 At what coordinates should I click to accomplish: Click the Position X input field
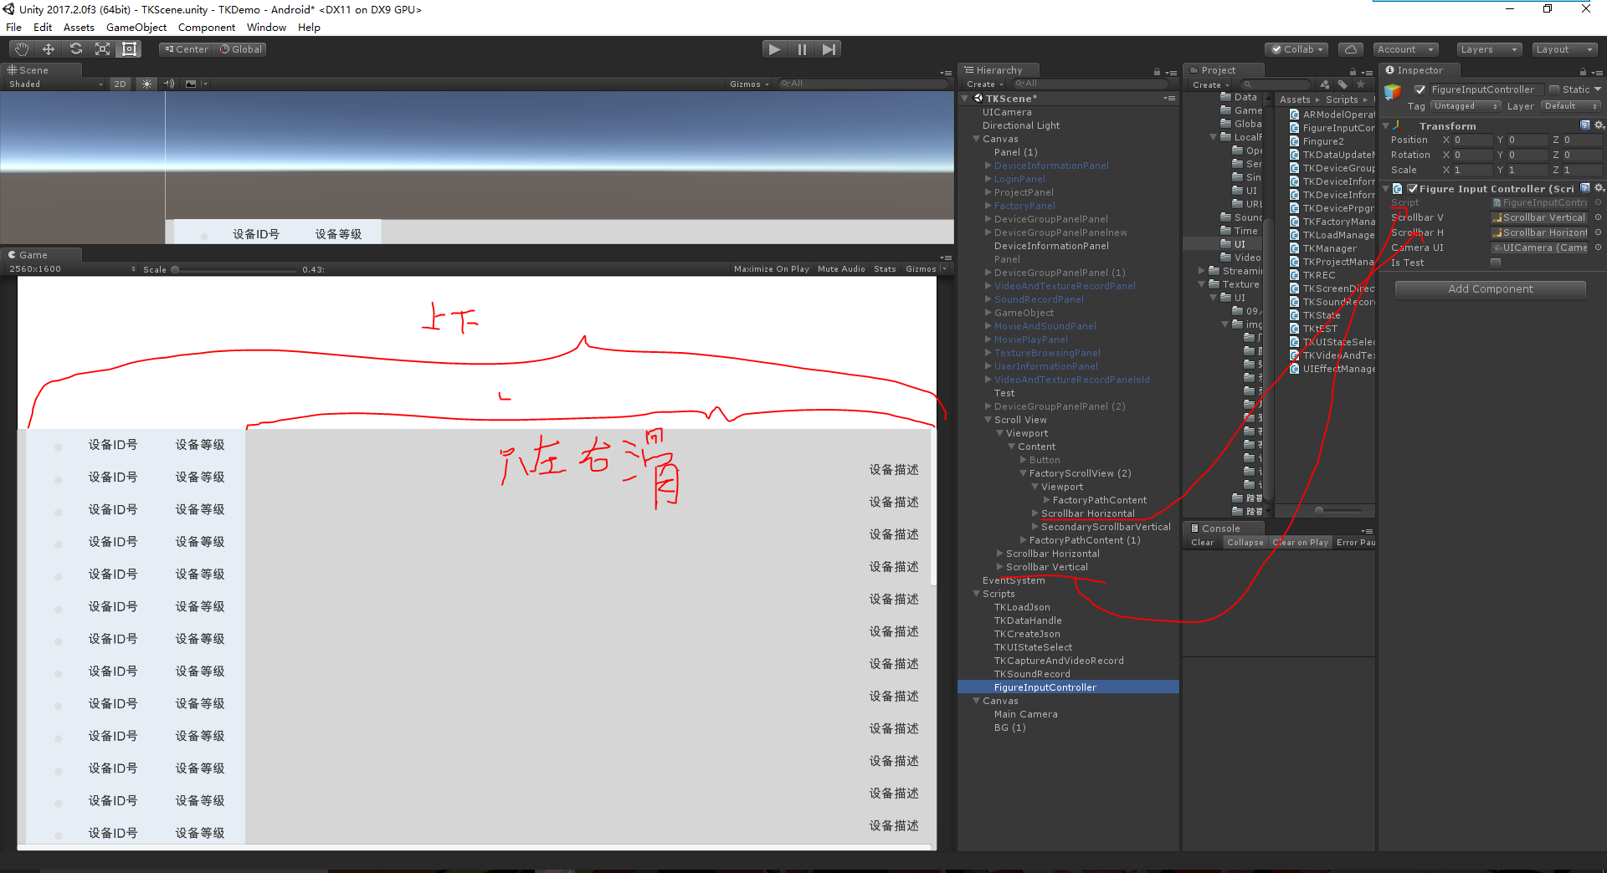point(1473,140)
